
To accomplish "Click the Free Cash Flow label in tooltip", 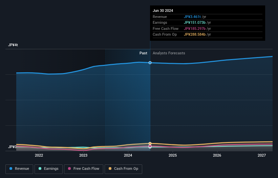I will [x=166, y=29].
